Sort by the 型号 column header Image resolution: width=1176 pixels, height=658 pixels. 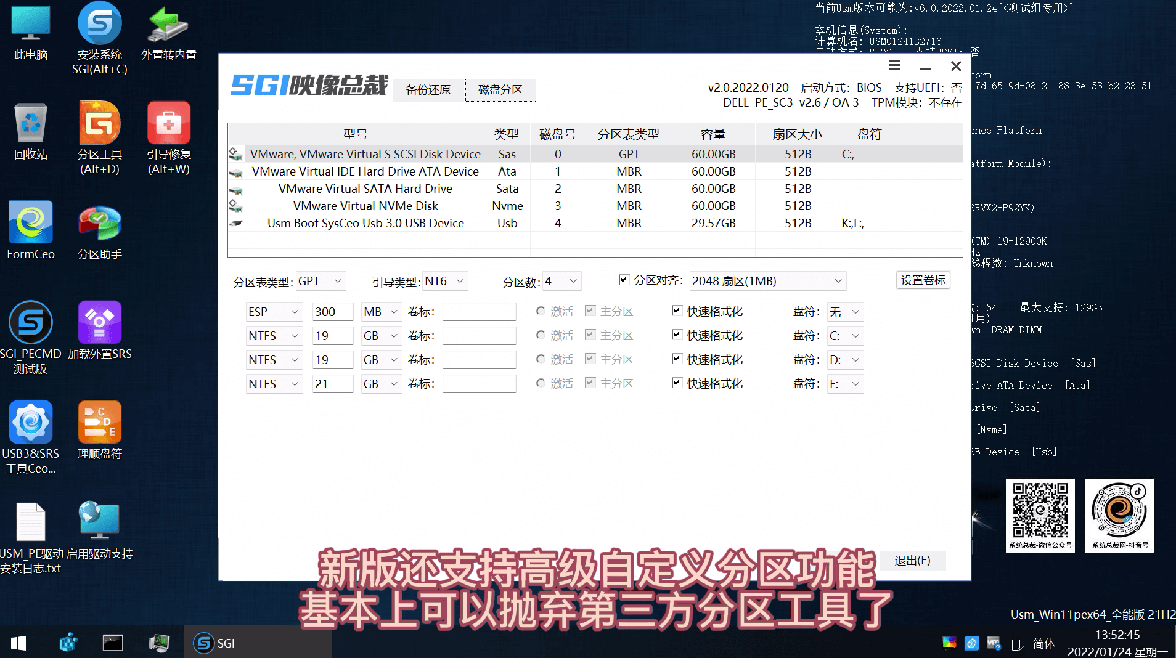coord(356,134)
